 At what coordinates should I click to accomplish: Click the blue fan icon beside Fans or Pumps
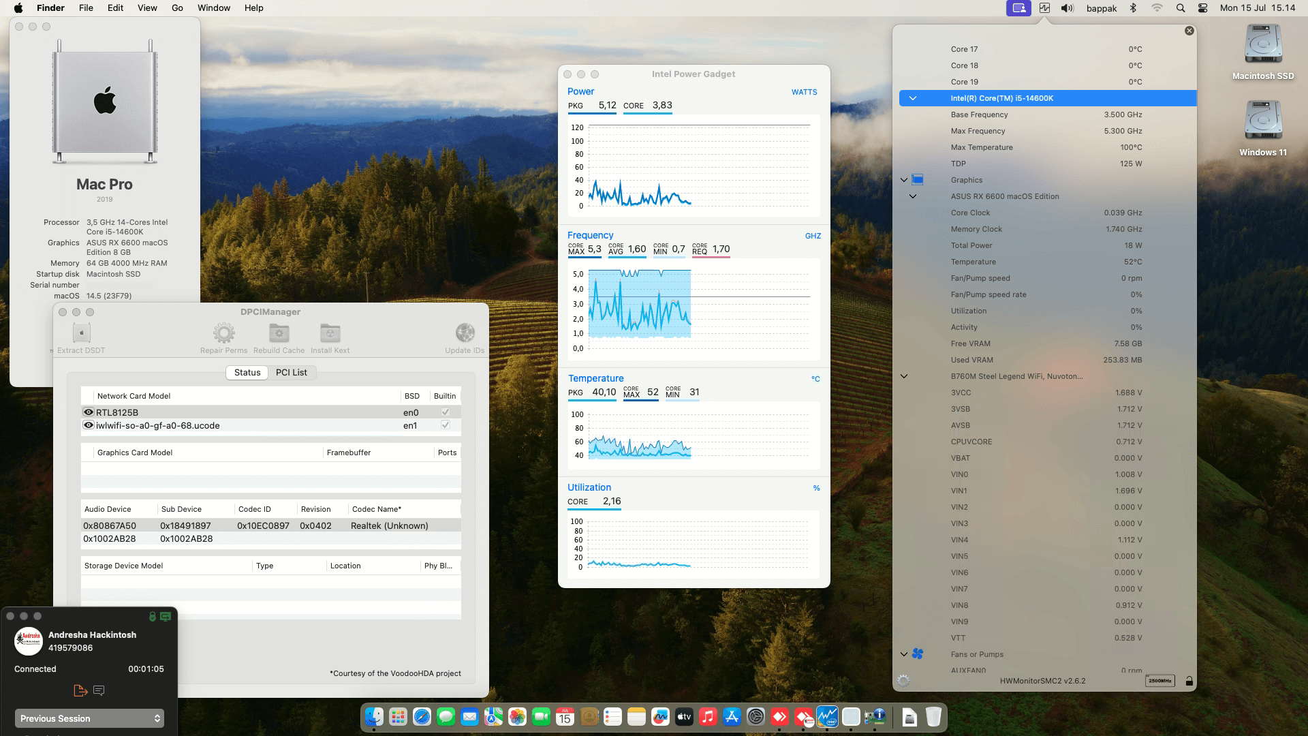pos(918,654)
